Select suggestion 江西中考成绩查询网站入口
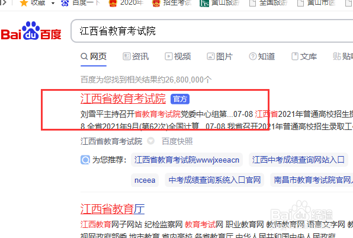The image size is (353, 238). point(299,160)
